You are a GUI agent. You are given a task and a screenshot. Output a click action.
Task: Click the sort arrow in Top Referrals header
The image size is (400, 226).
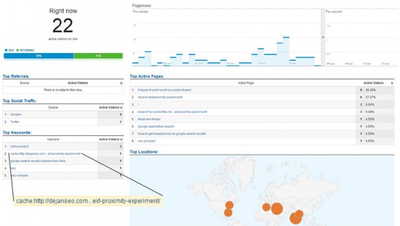(x=121, y=83)
